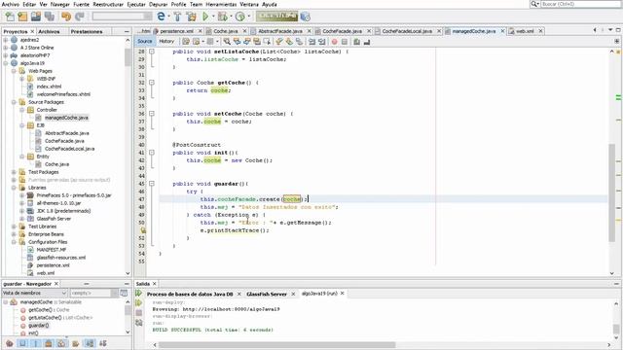The image size is (623, 350).
Task: Click the Comment code editor icon
Action: [356, 41]
